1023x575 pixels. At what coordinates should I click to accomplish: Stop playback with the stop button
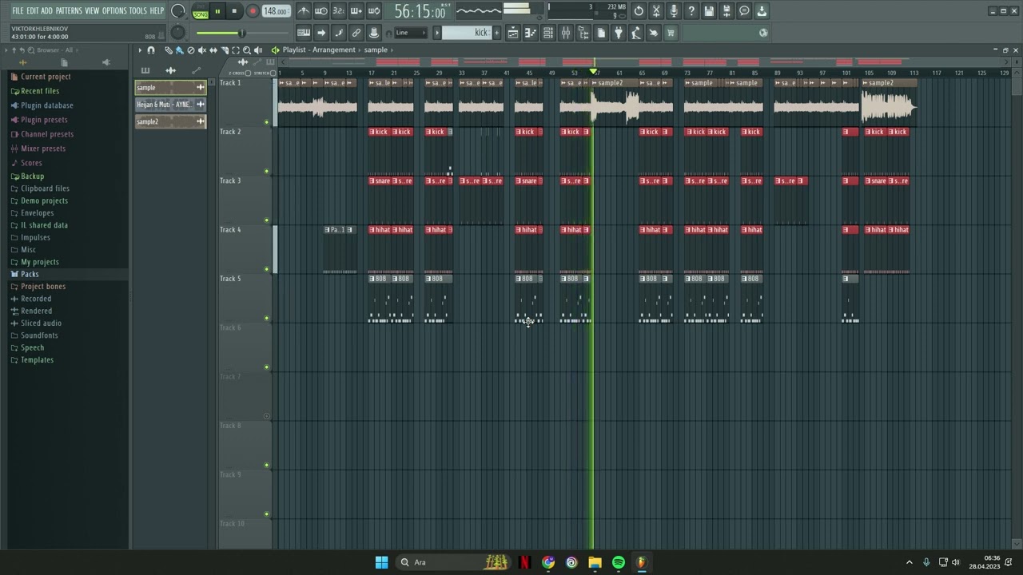tap(234, 11)
